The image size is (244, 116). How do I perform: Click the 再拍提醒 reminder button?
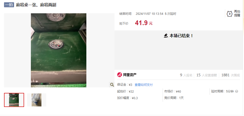click(x=233, y=14)
